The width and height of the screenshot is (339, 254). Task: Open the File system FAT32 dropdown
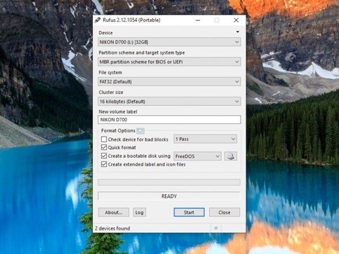point(169,82)
